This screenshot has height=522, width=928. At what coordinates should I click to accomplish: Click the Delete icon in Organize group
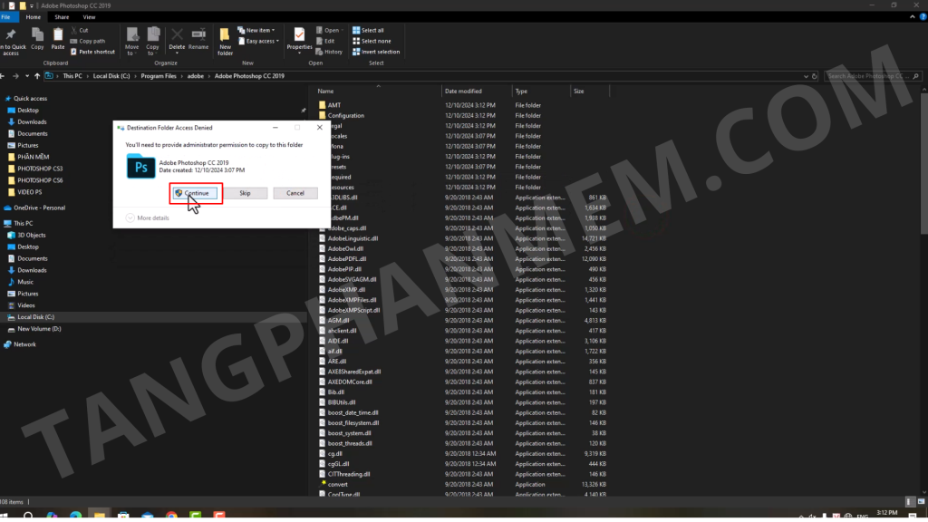click(x=177, y=37)
